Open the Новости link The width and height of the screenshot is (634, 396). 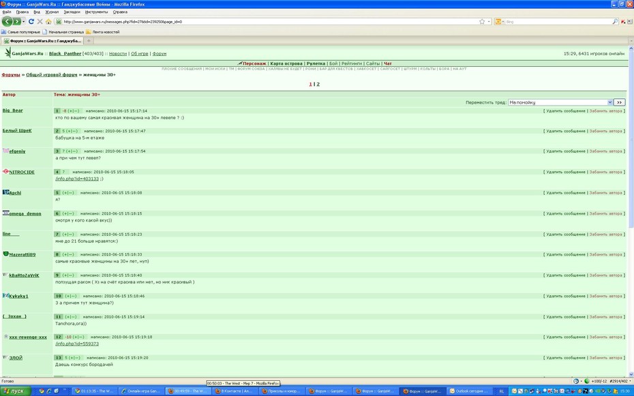pos(118,53)
